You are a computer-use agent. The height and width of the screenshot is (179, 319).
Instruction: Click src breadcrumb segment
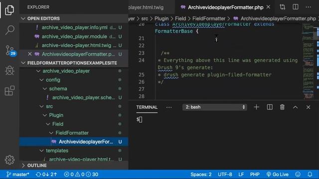pyautogui.click(x=145, y=18)
